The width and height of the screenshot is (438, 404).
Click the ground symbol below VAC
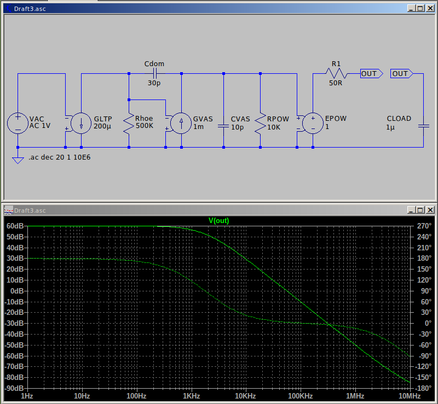point(18,160)
